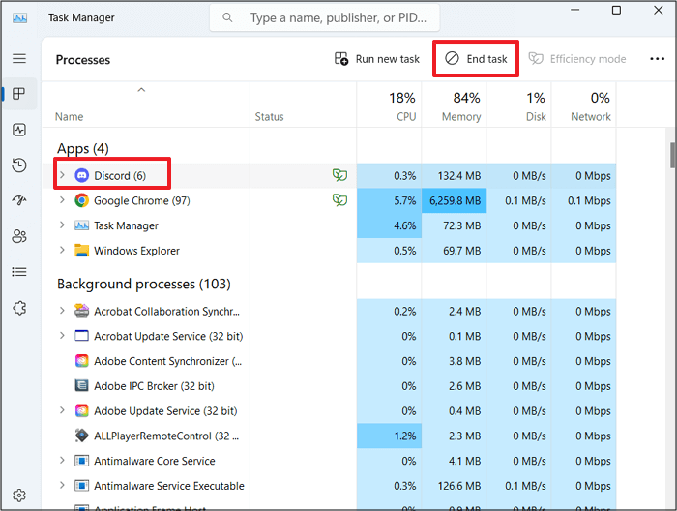This screenshot has height=511, width=677.
Task: Minimize the Task Manager window
Action: [x=575, y=10]
